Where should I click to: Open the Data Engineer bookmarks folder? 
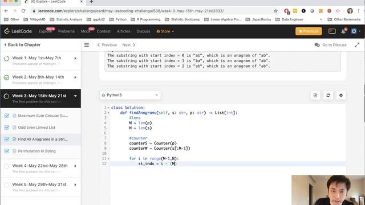289,19
